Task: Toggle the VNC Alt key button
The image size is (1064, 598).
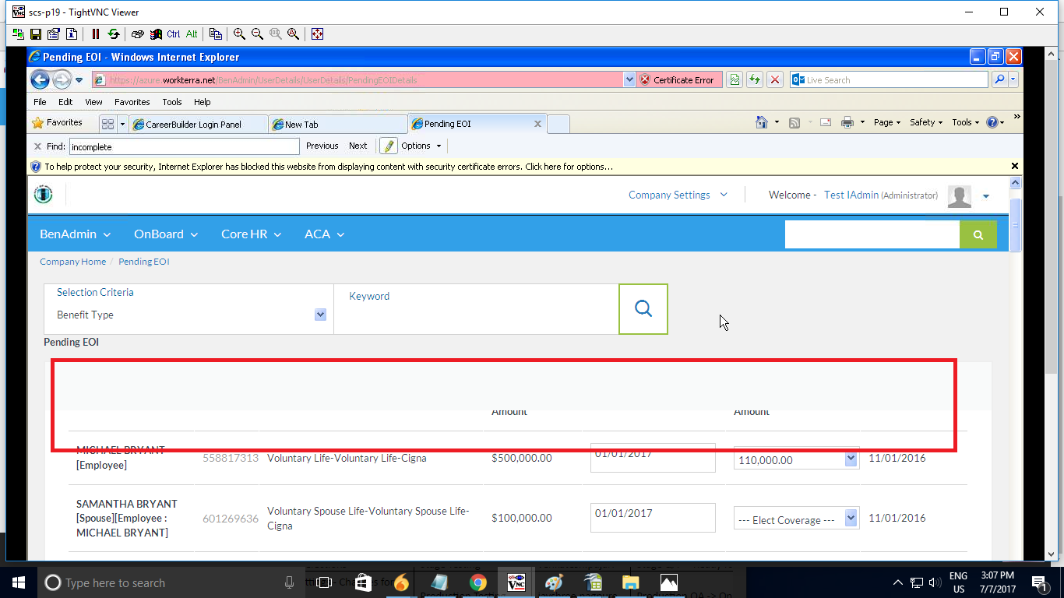Action: click(192, 34)
